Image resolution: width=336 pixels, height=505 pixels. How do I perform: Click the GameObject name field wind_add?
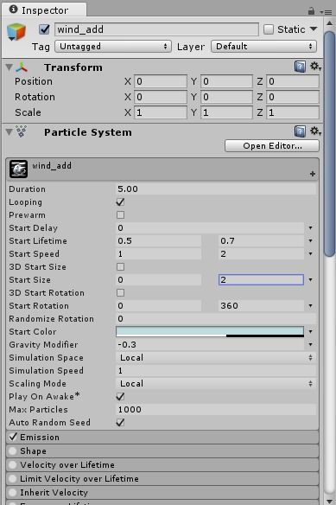(156, 29)
